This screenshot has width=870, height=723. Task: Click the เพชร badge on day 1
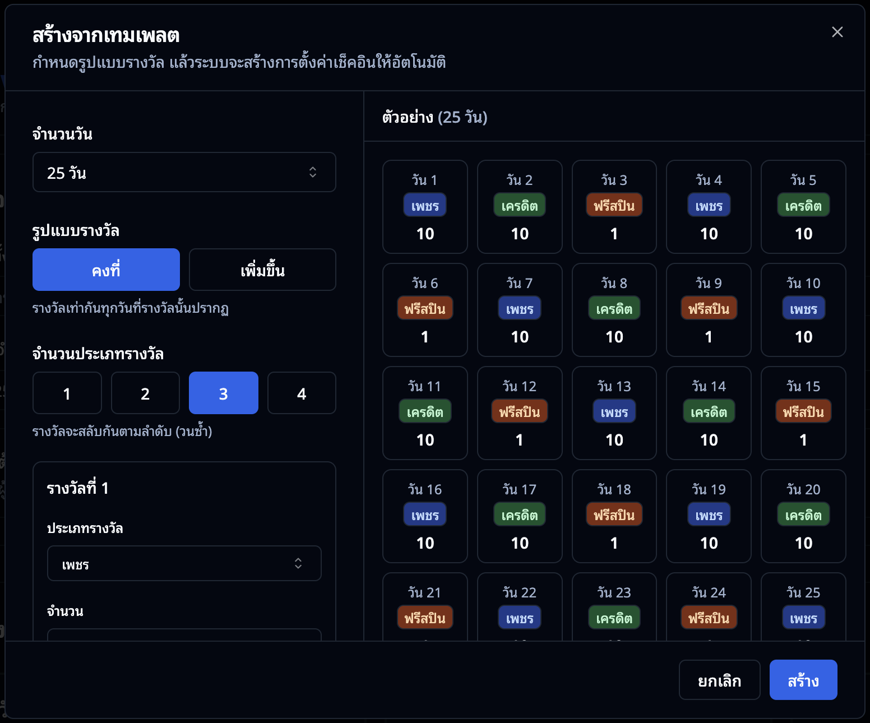point(425,205)
